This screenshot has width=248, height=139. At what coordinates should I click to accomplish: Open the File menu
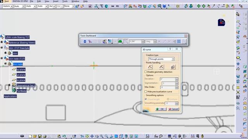[31, 1]
